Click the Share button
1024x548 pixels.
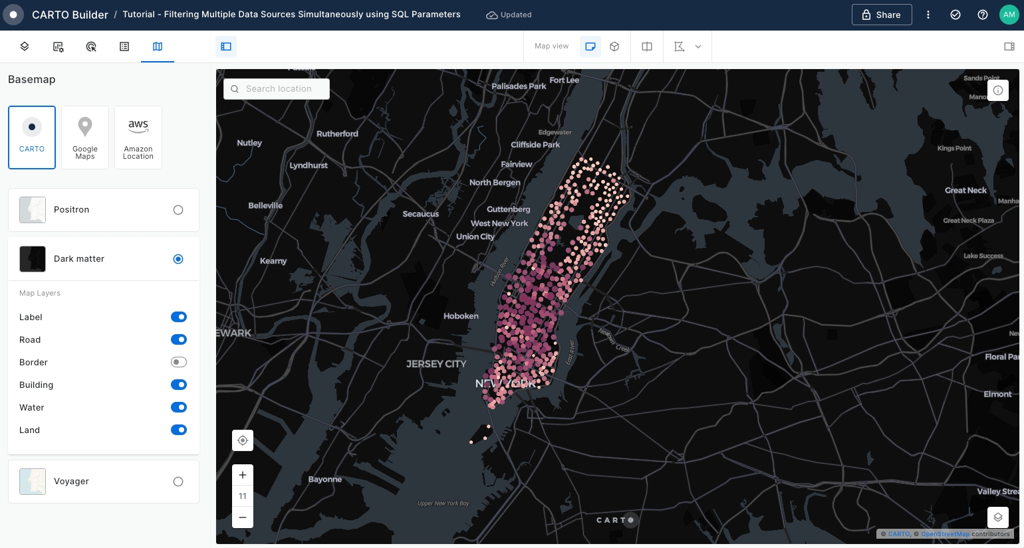coord(882,15)
